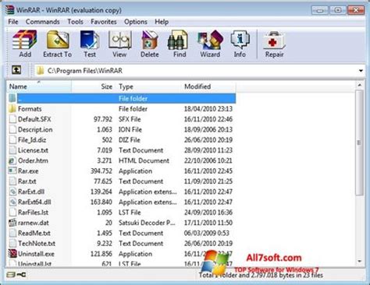This screenshot has width=370, height=285.
Task: Click the '18/04/2010 23:13' modified date
Action: [208, 108]
